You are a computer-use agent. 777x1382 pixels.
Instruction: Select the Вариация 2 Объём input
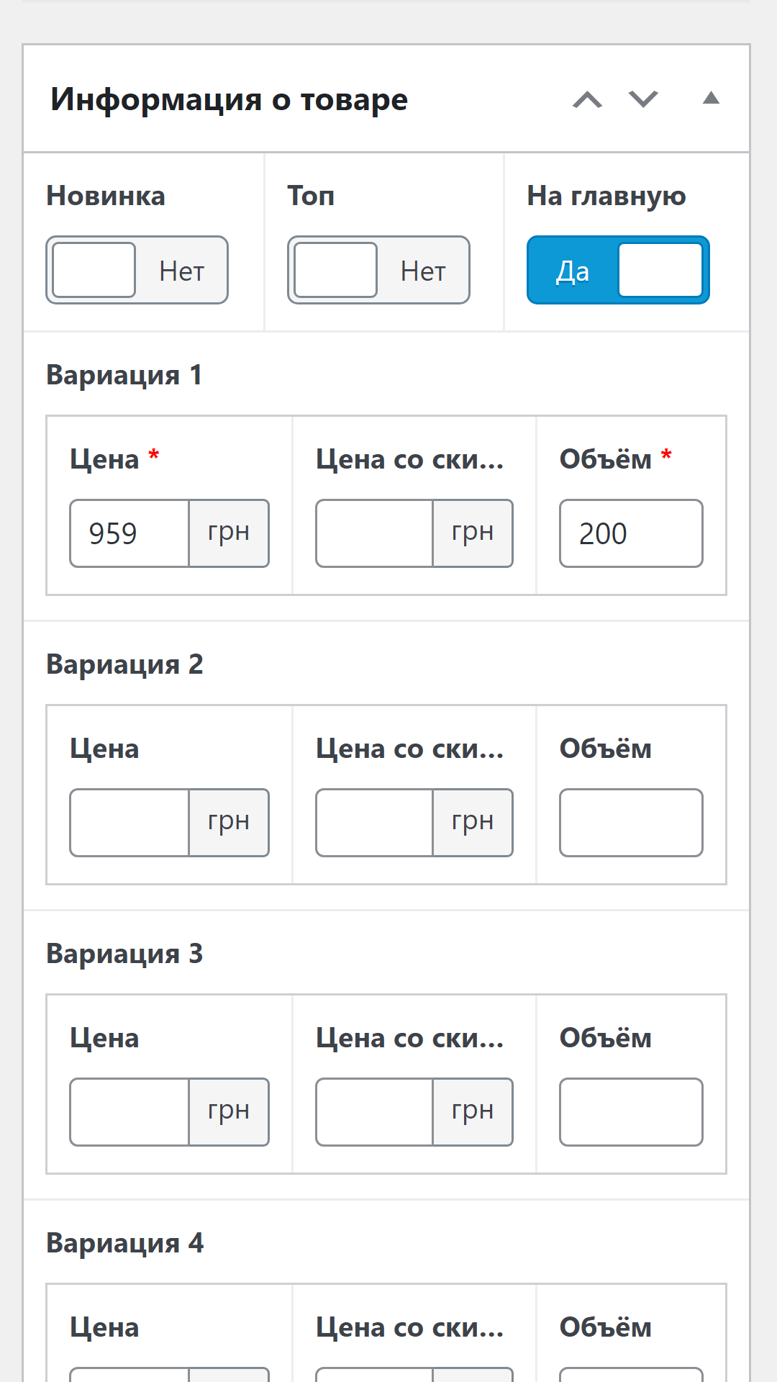pyautogui.click(x=631, y=823)
